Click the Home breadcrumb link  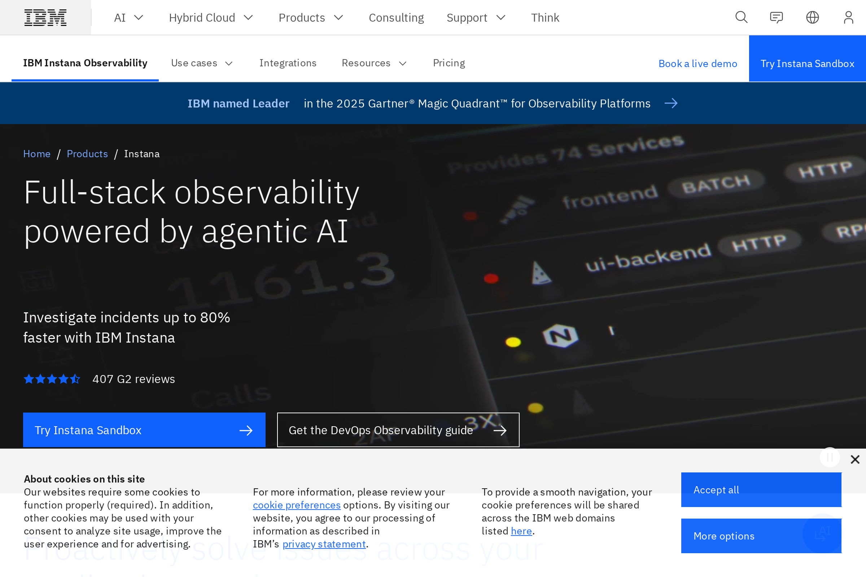pos(37,154)
